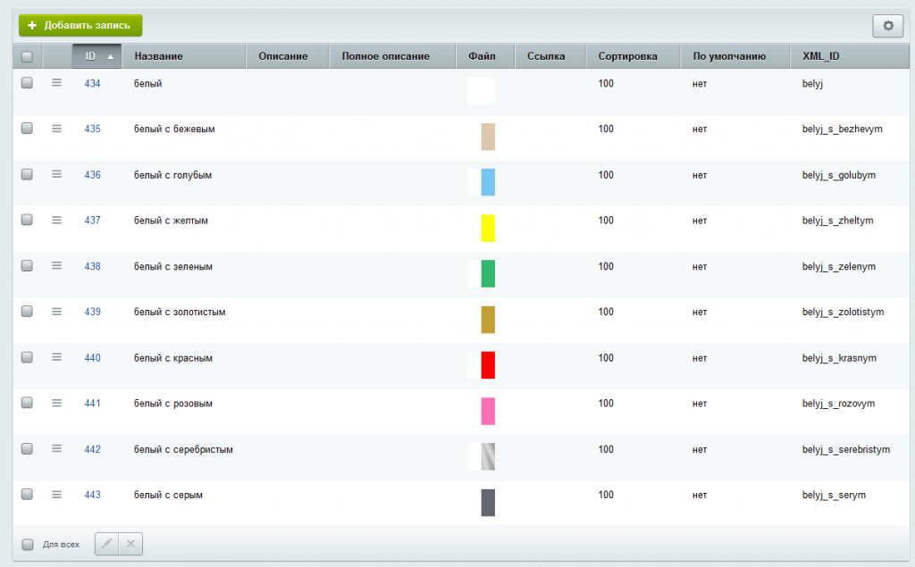
Task: Open the row menu for белый с серебристым
Action: 56,448
